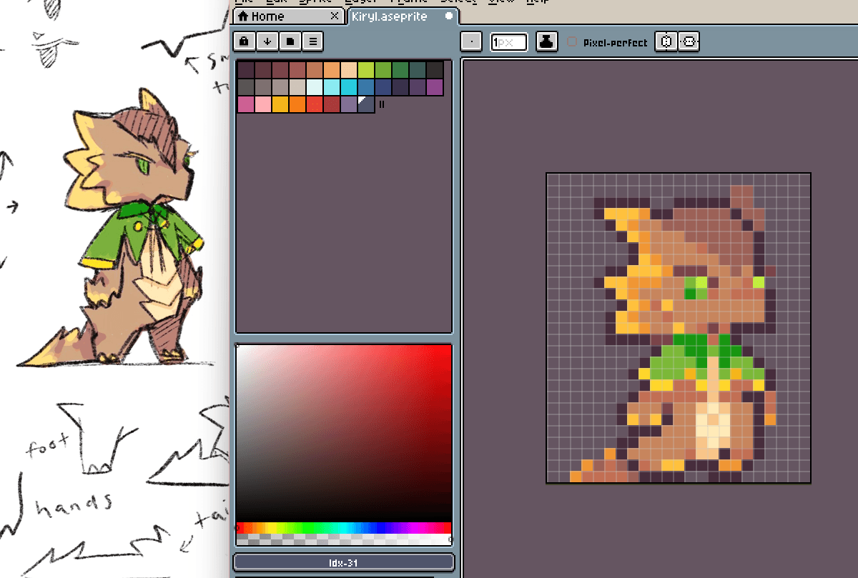Pick the medium blue palette swatch
Image resolution: width=858 pixels, height=578 pixels.
pyautogui.click(x=366, y=87)
